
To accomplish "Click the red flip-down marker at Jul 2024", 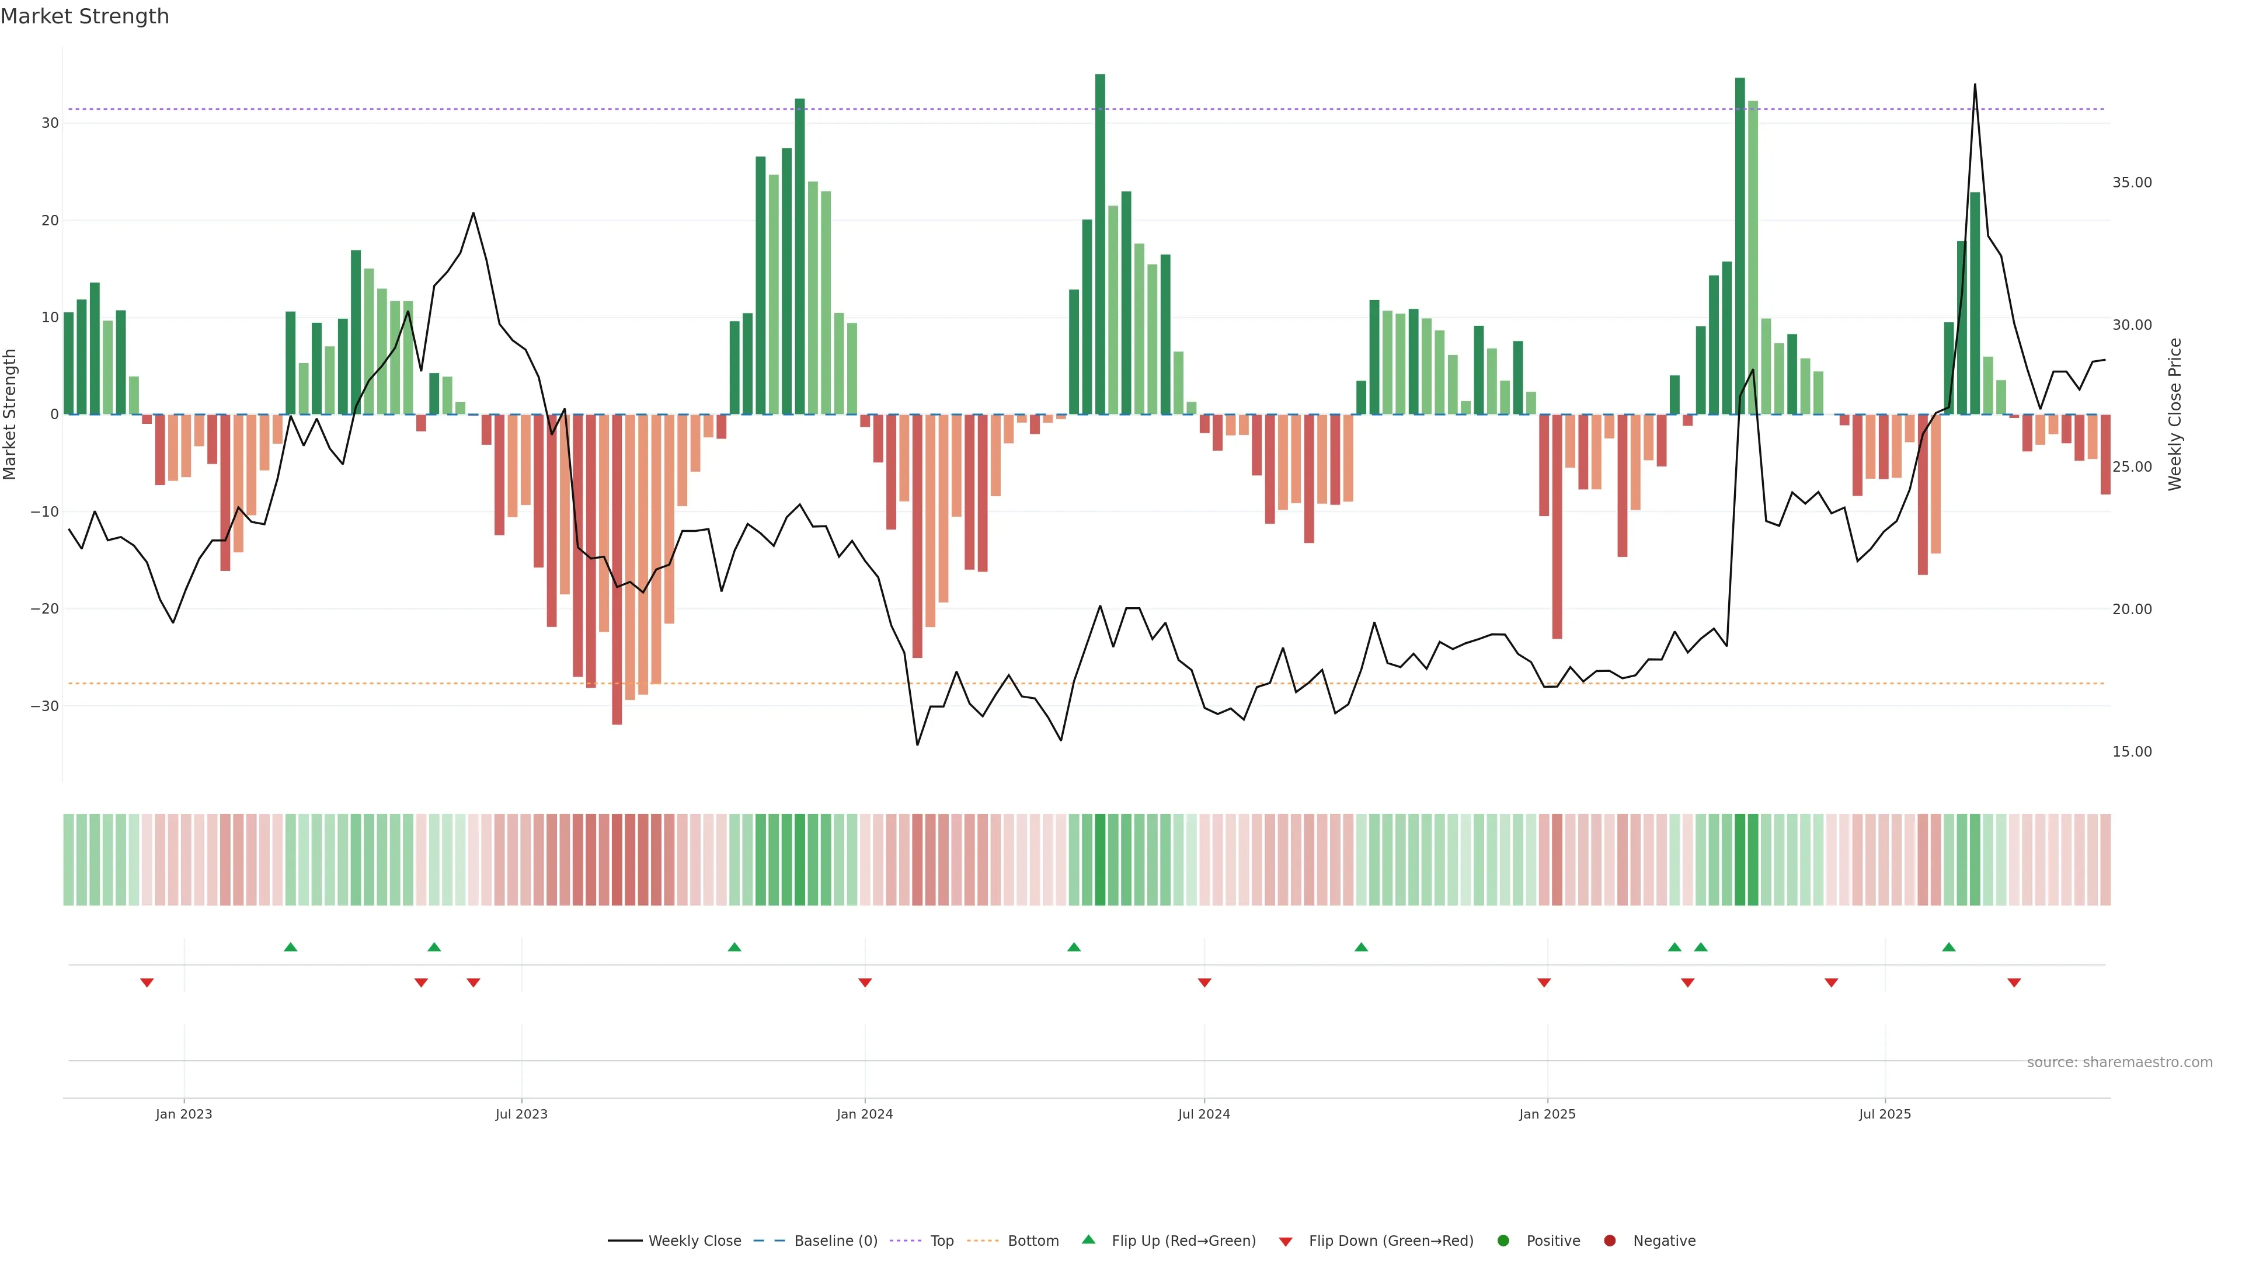I will point(1204,983).
